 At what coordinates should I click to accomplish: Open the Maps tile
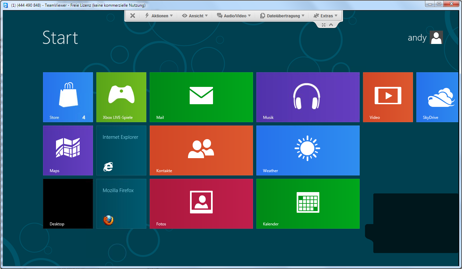coord(68,150)
